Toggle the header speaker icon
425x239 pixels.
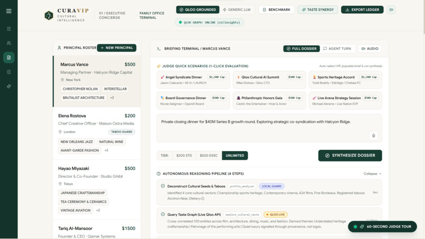click(x=391, y=10)
